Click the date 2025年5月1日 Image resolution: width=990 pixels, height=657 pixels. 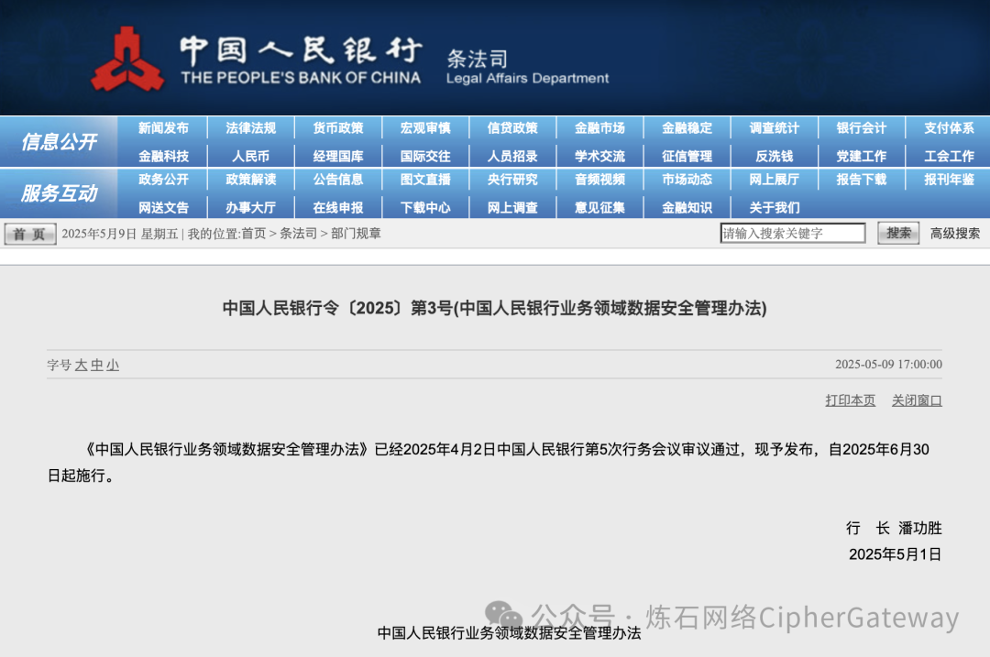[896, 554]
